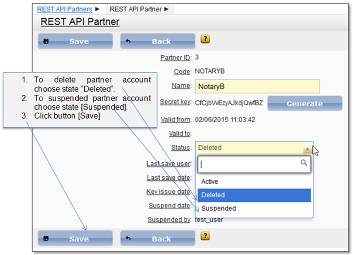Click arrow after REST API Partners breadcrumb
The width and height of the screenshot is (353, 255).
pos(97,10)
